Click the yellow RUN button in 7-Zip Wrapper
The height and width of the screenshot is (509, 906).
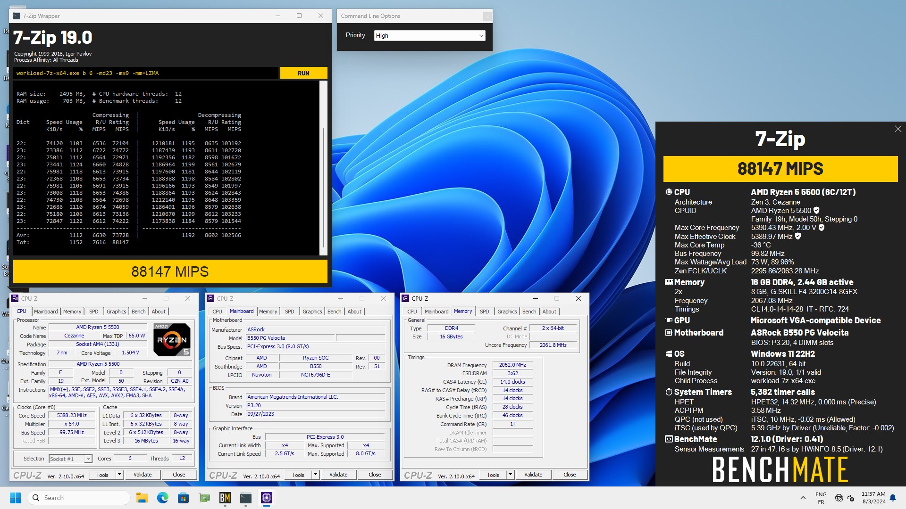(303, 73)
